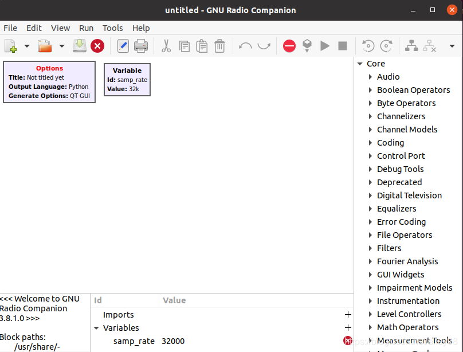Screen dimensions: 463x352
Task: Rotate block clockwise icon
Action: point(386,46)
